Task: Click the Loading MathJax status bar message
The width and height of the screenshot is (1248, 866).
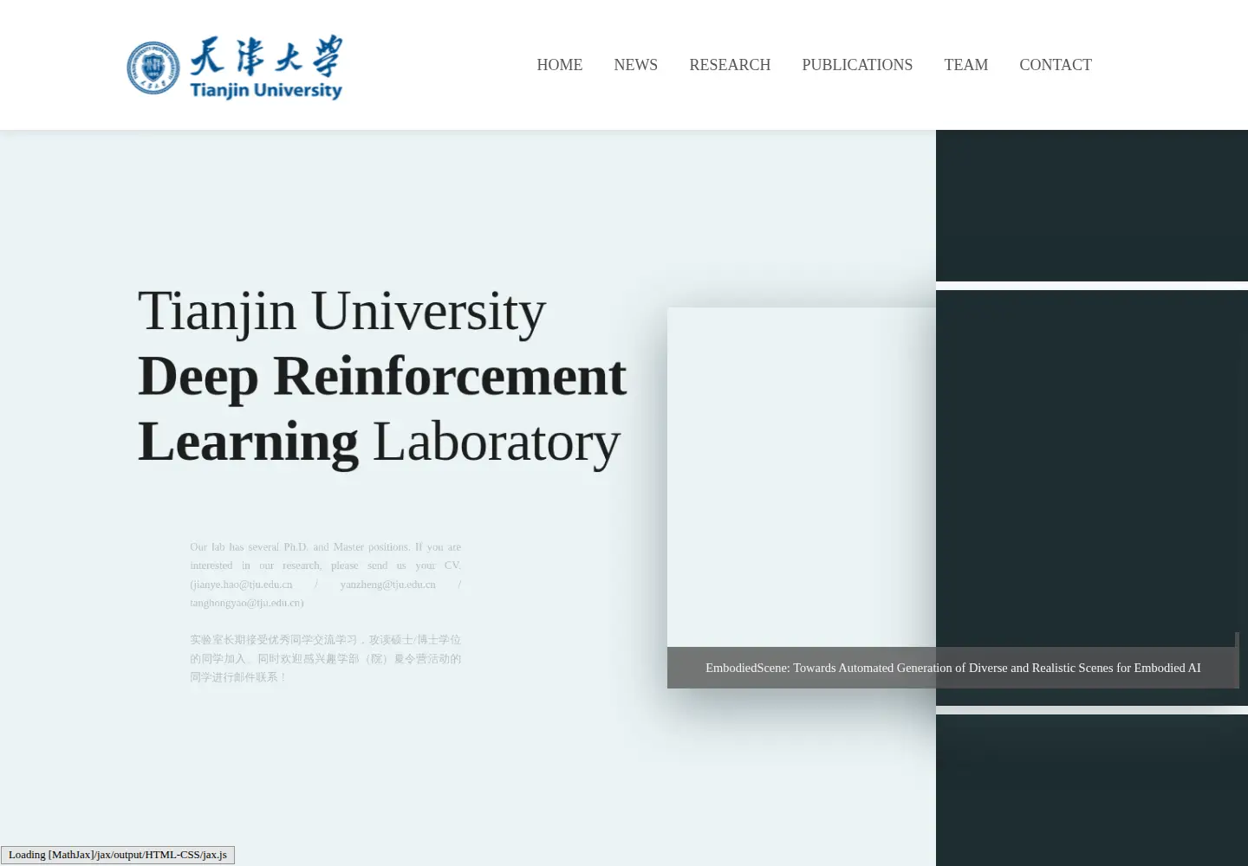Action: click(x=118, y=855)
